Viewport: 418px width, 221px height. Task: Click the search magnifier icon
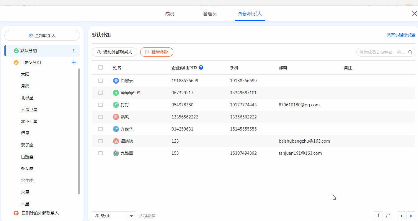point(410,52)
